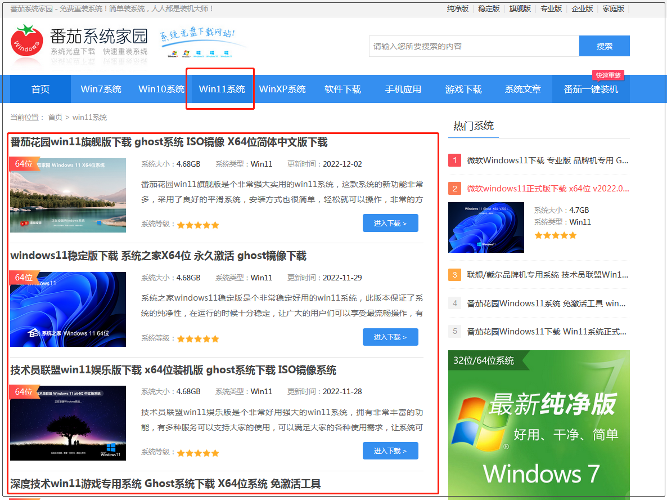Click 进入下载 for 技术员联盟win11娱乐版
The height and width of the screenshot is (500, 667).
point(390,450)
